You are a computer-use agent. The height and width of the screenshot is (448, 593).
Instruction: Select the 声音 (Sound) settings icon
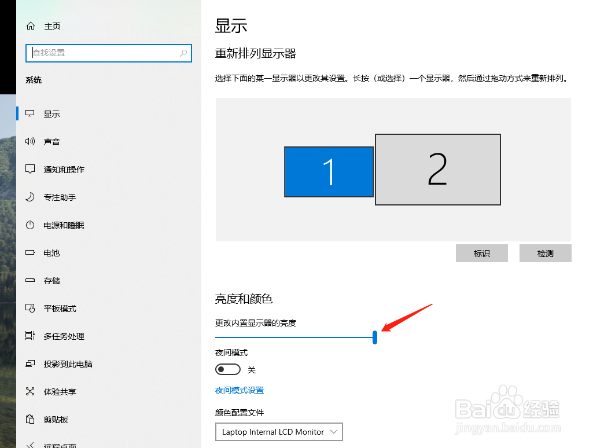(x=52, y=141)
